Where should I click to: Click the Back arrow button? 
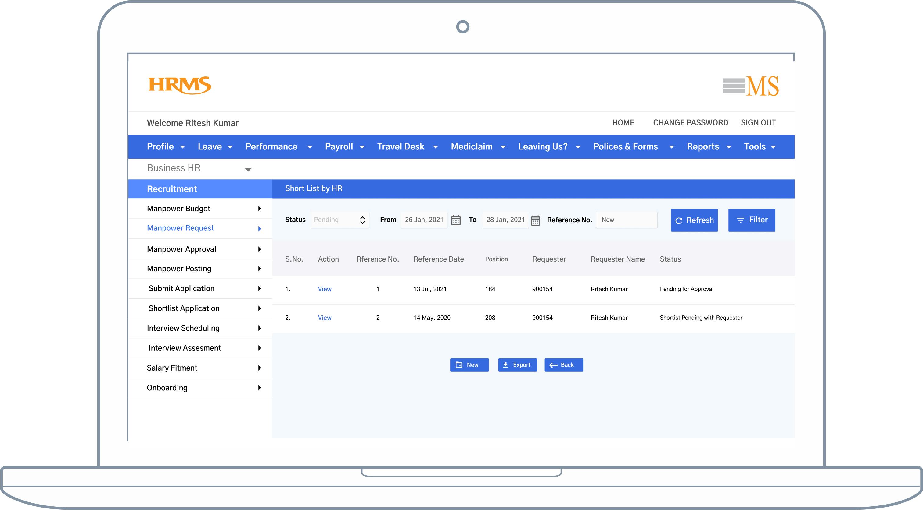pos(553,365)
